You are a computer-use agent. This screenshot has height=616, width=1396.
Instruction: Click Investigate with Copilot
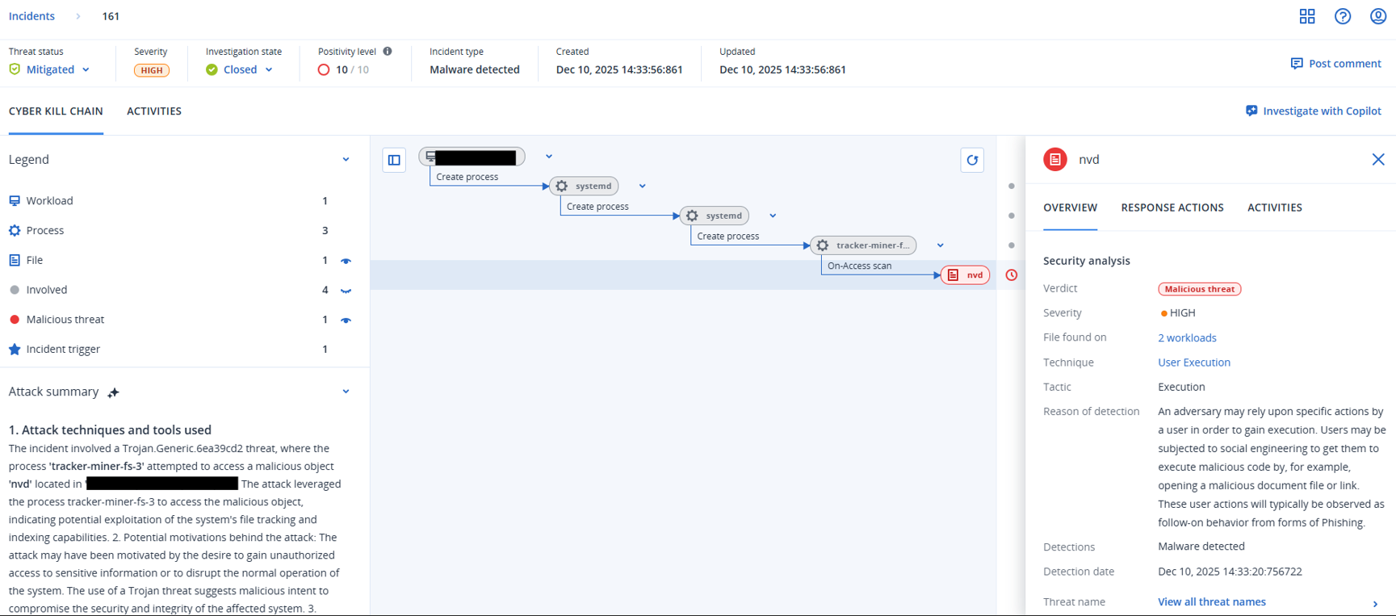[x=1314, y=111]
